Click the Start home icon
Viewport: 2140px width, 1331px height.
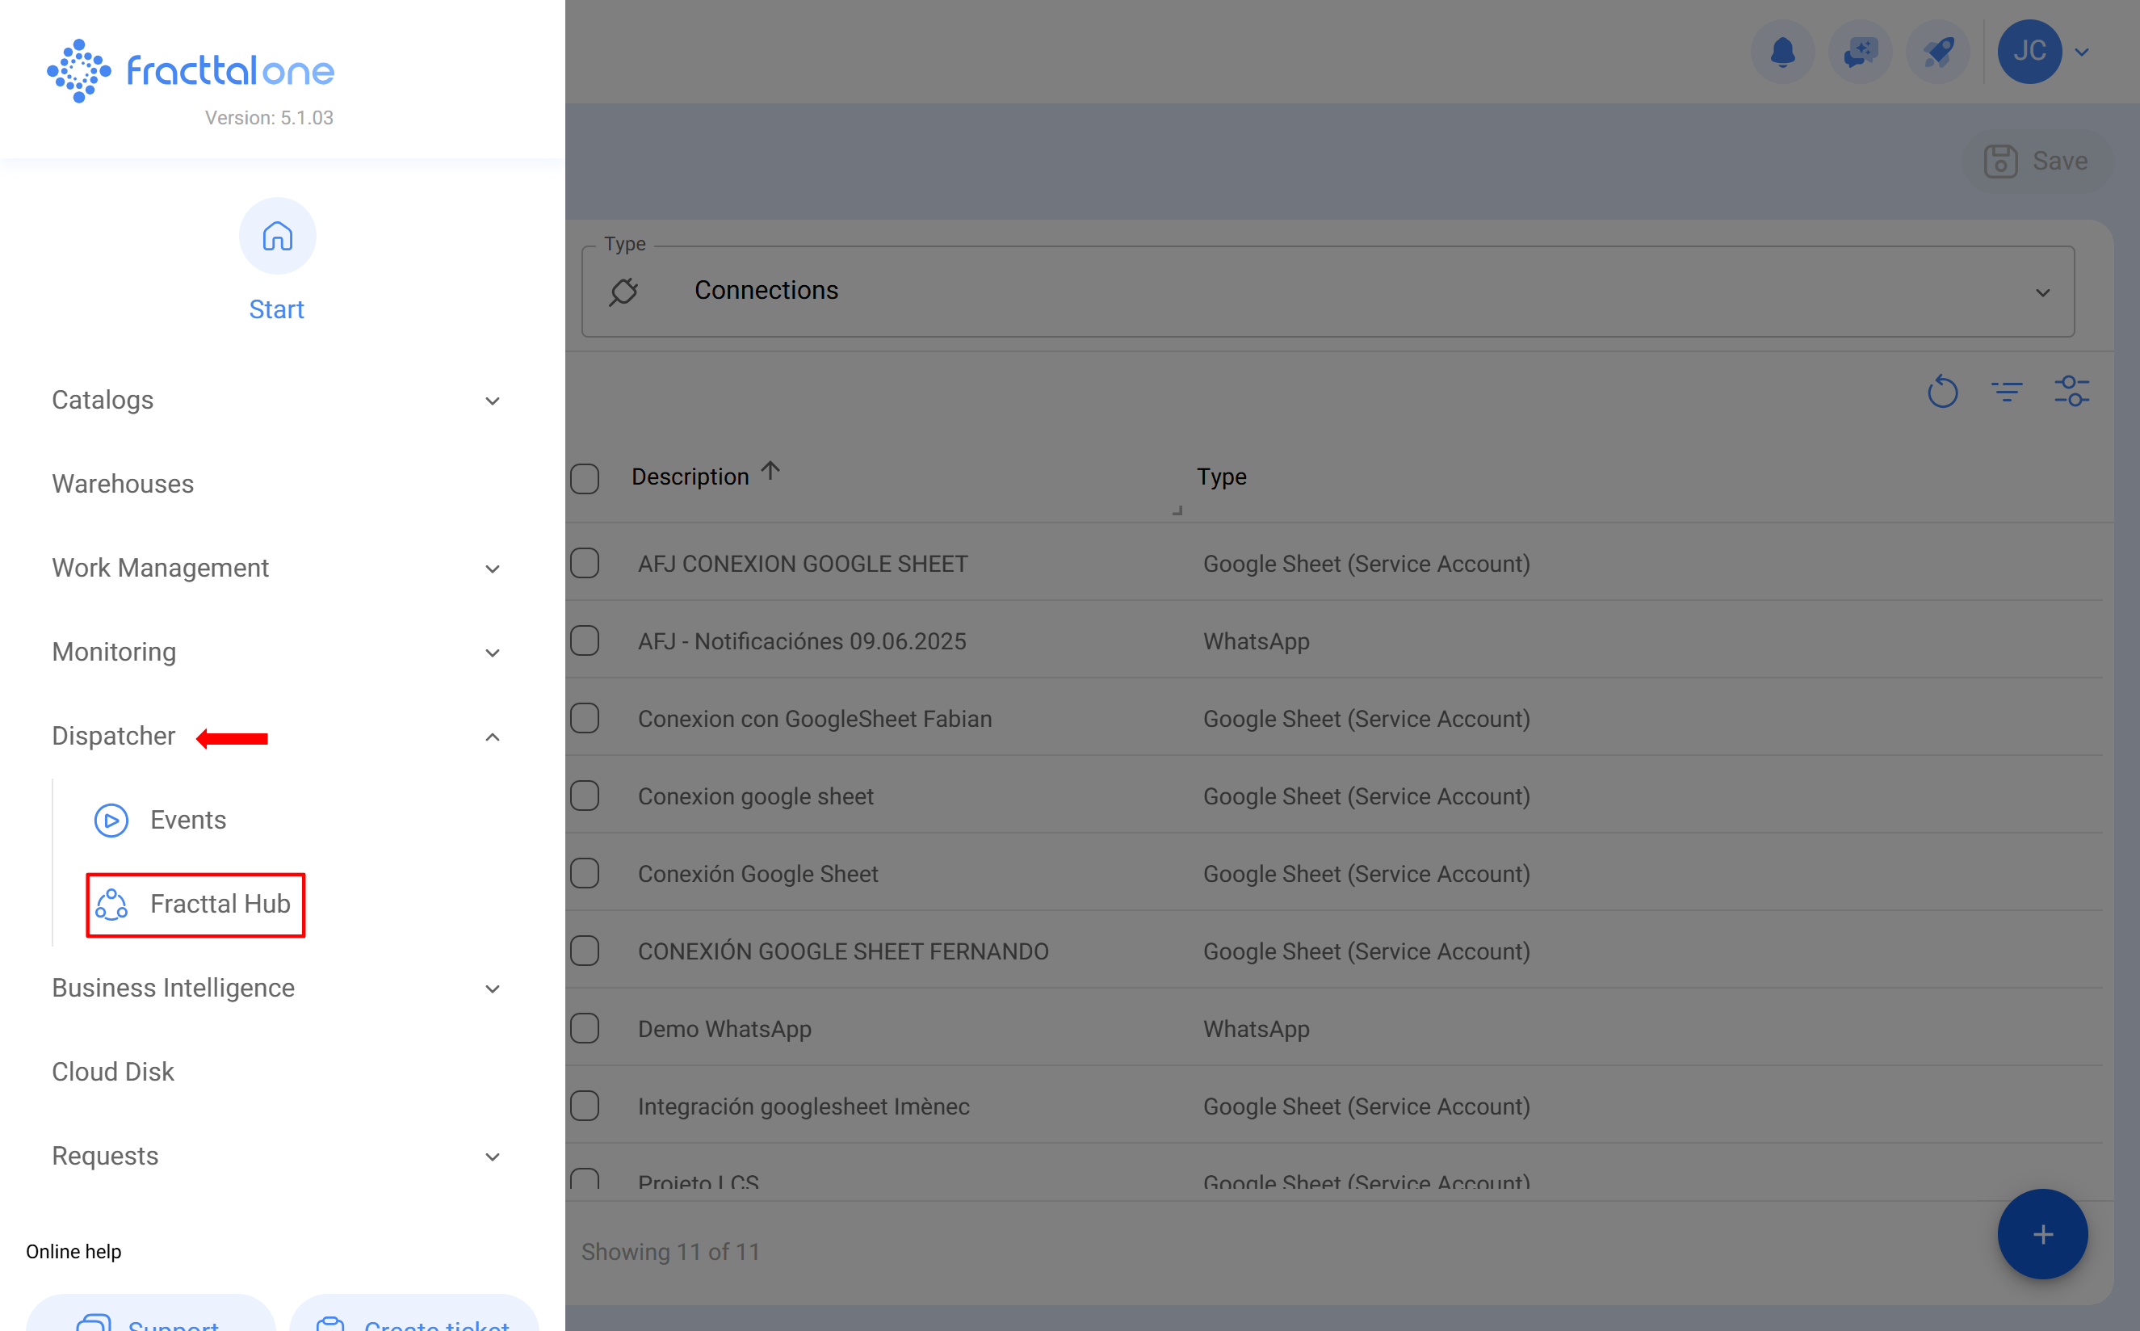click(277, 235)
